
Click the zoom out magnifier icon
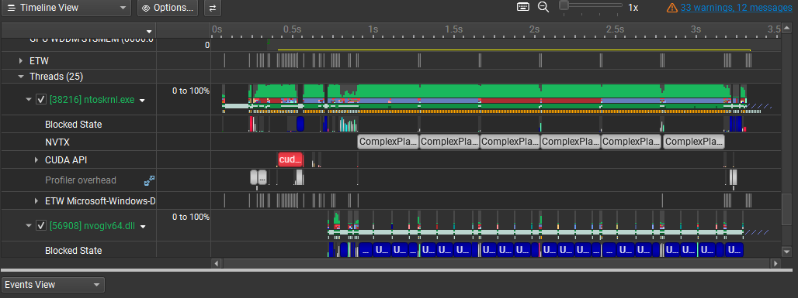(543, 7)
